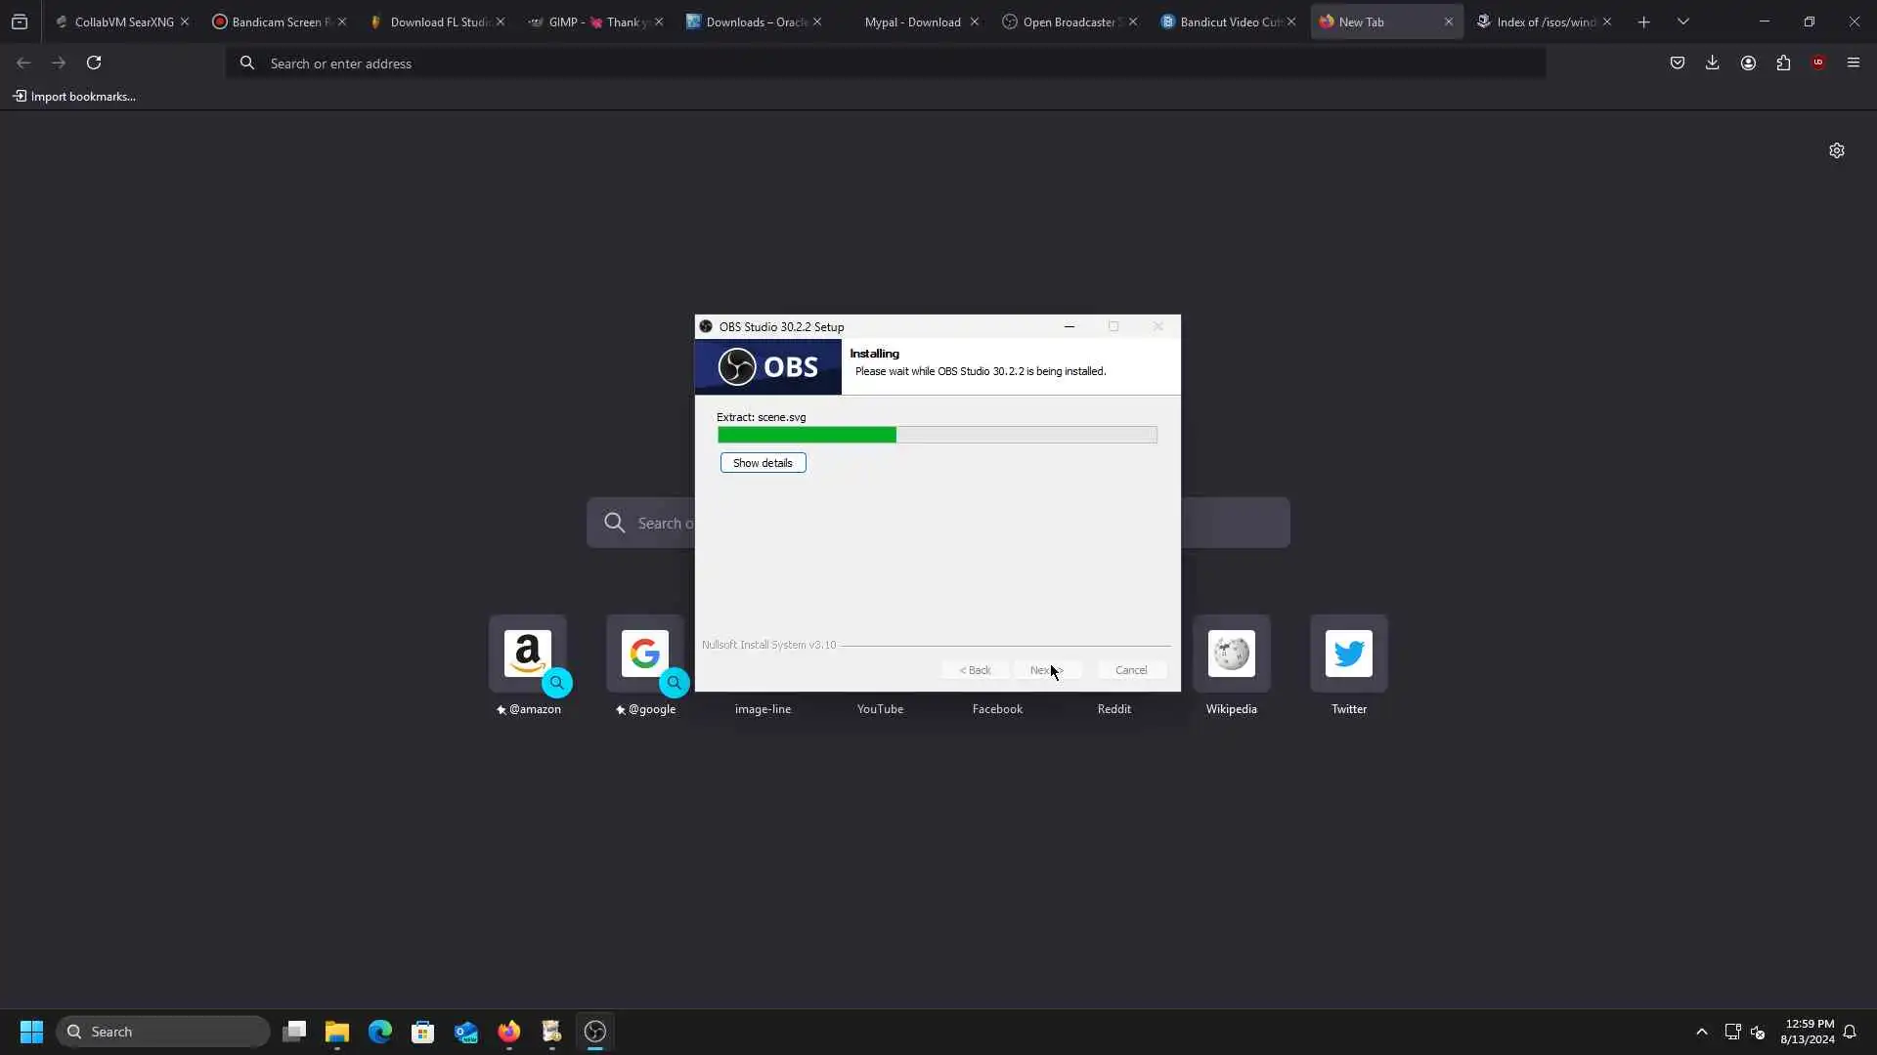Screen dimensions: 1877x1055
Task: Reload the current page
Action: click(x=94, y=63)
